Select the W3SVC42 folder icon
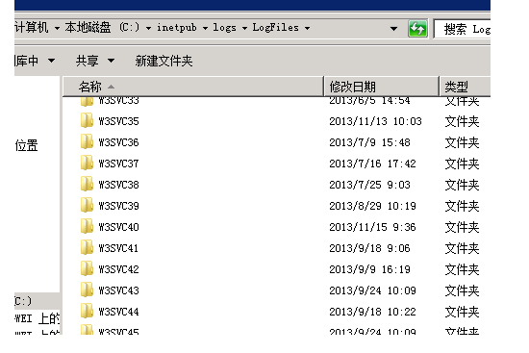Image resolution: width=529 pixels, height=353 pixels. click(87, 269)
